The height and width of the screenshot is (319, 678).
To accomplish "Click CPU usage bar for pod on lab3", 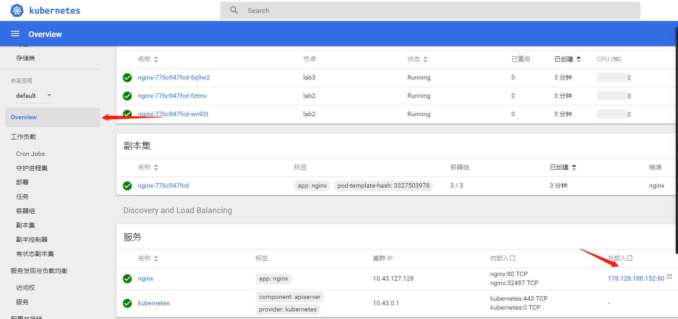I will tap(611, 77).
